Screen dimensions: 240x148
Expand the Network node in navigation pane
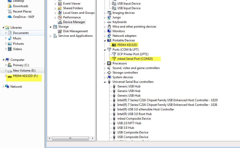point(3,87)
